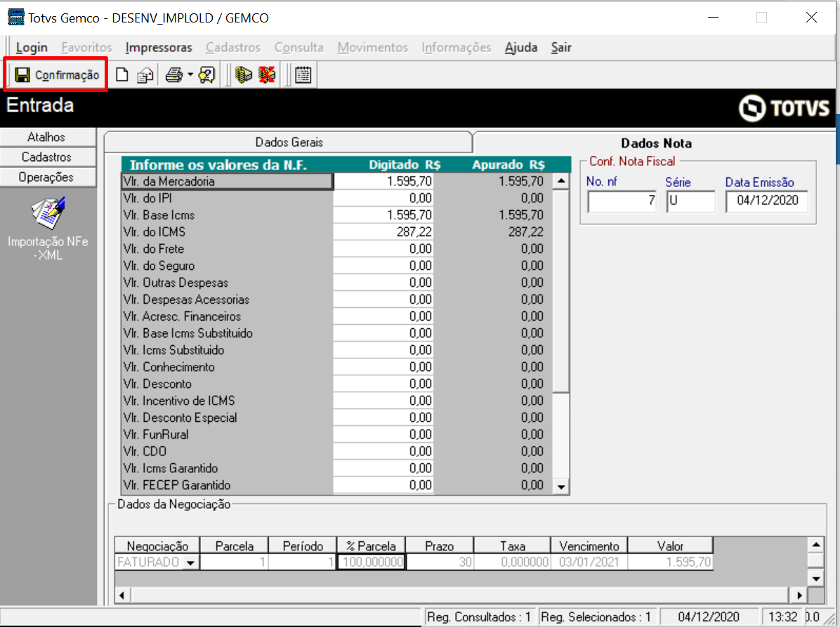This screenshot has width=840, height=627.
Task: Click the yellow stacked boxes toolbar icon
Action: [x=244, y=75]
